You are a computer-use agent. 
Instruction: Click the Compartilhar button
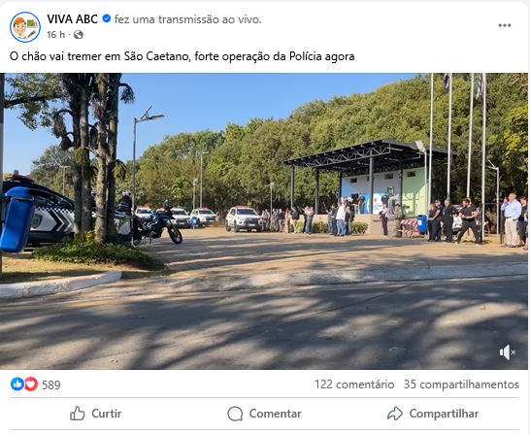[x=433, y=414]
